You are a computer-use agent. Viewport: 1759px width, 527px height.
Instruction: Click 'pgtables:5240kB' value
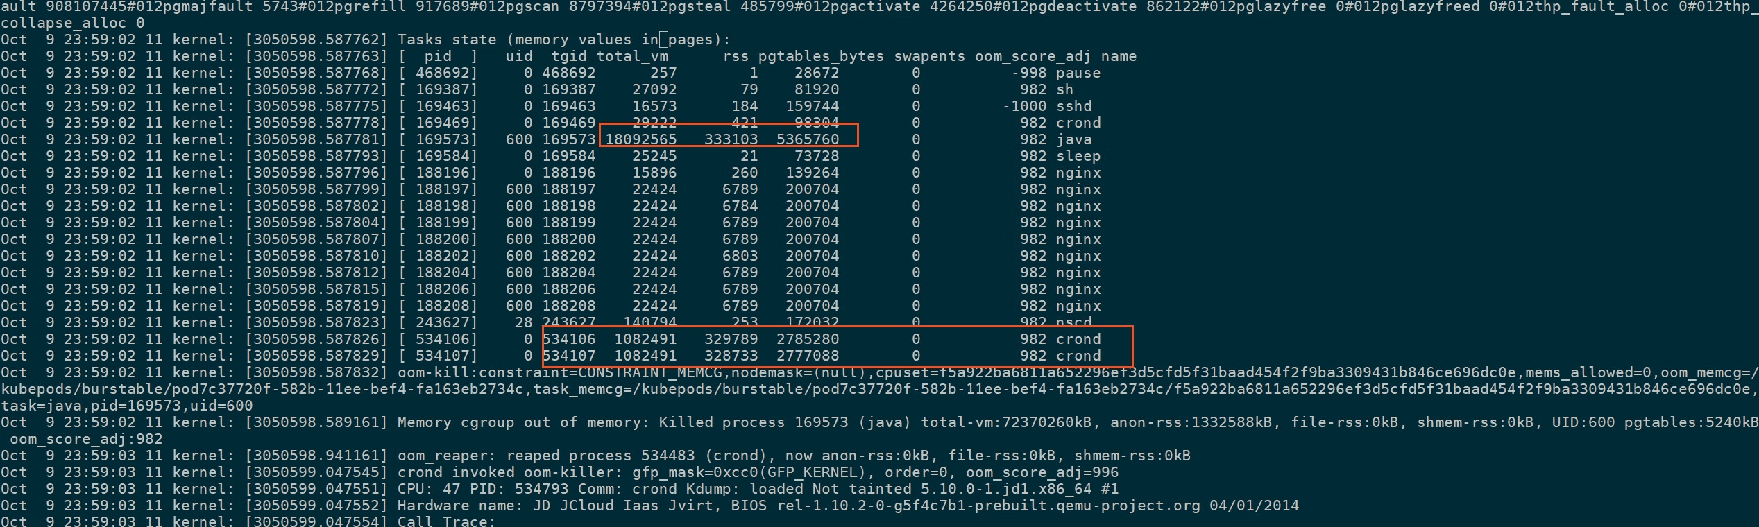(x=1691, y=422)
